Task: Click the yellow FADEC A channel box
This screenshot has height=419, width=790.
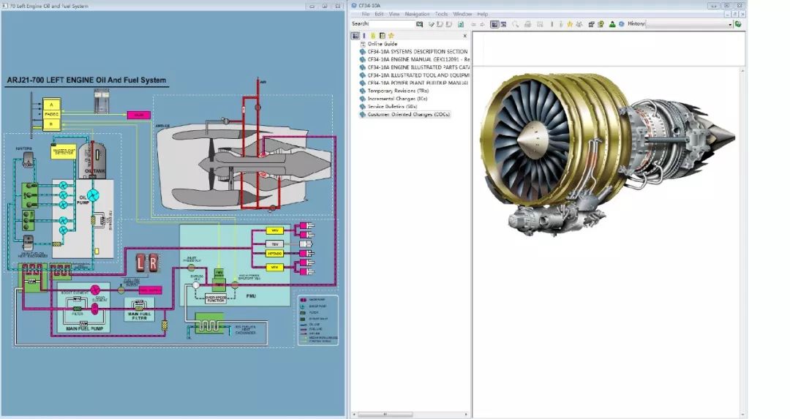Action: 51,105
